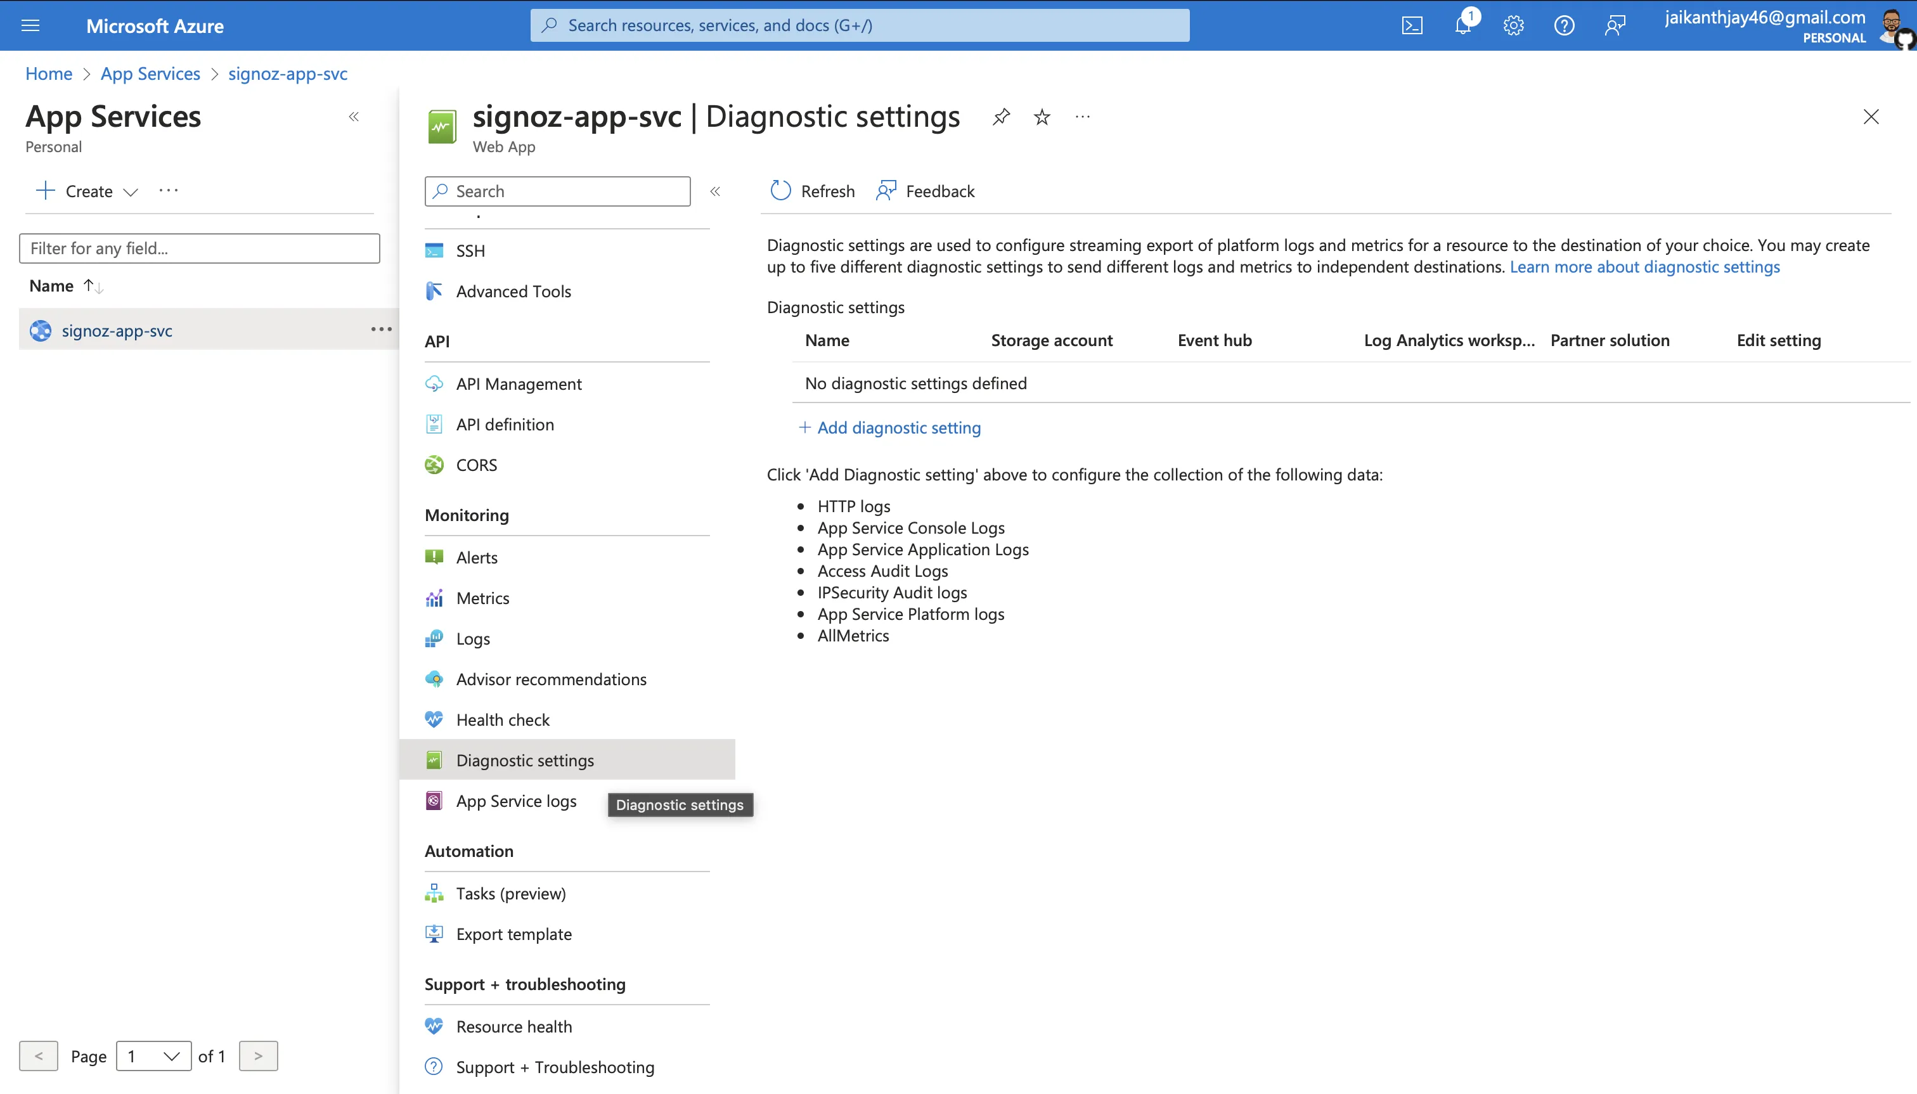Pin the Diagnostic settings blade
1917x1094 pixels.
coord(1000,117)
